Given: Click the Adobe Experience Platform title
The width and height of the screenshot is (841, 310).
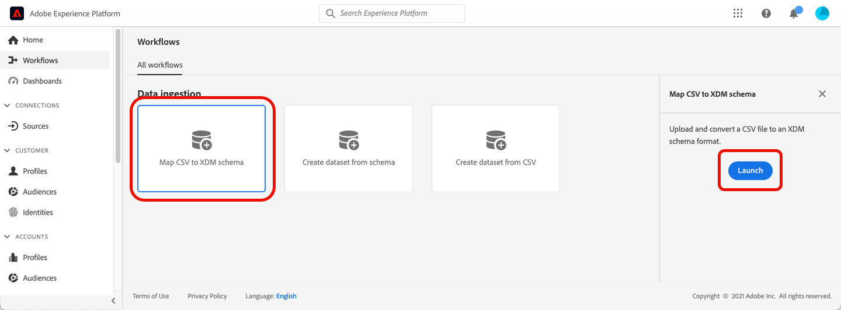Looking at the screenshot, I should point(75,13).
